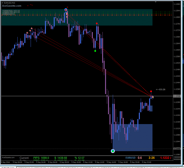Click the chart shift triangle marker at top
This screenshot has height=168, width=184.
tap(156, 2)
